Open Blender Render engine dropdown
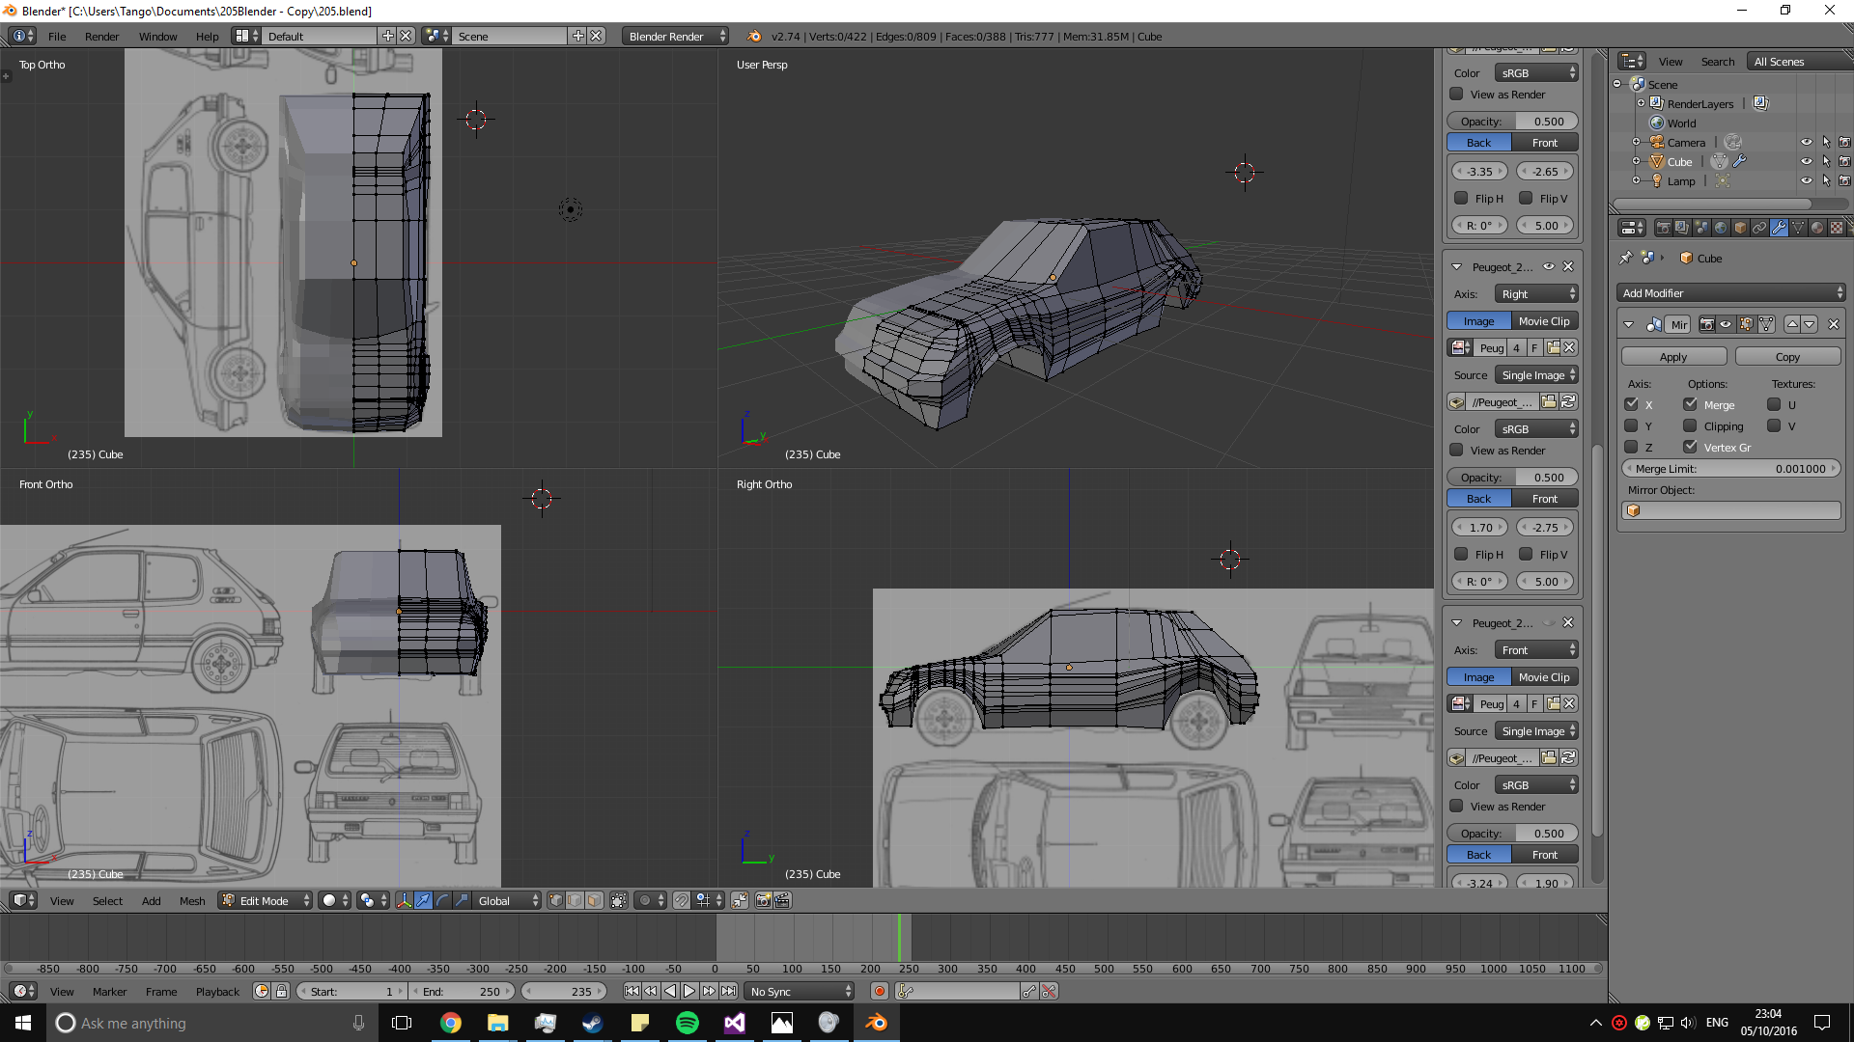The image size is (1854, 1042). coord(676,36)
